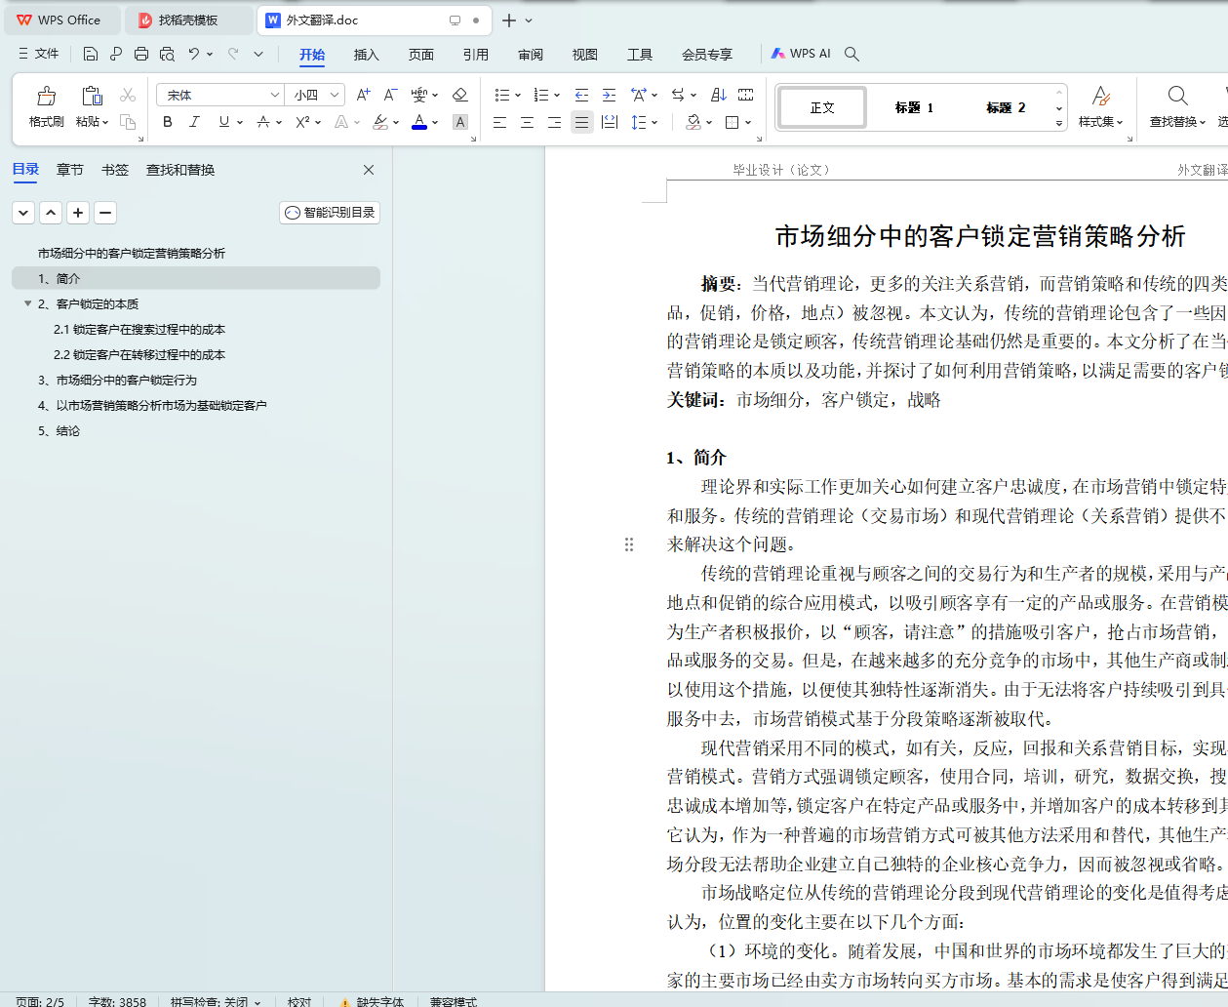Apply the 标题 1 style

pyautogui.click(x=914, y=107)
